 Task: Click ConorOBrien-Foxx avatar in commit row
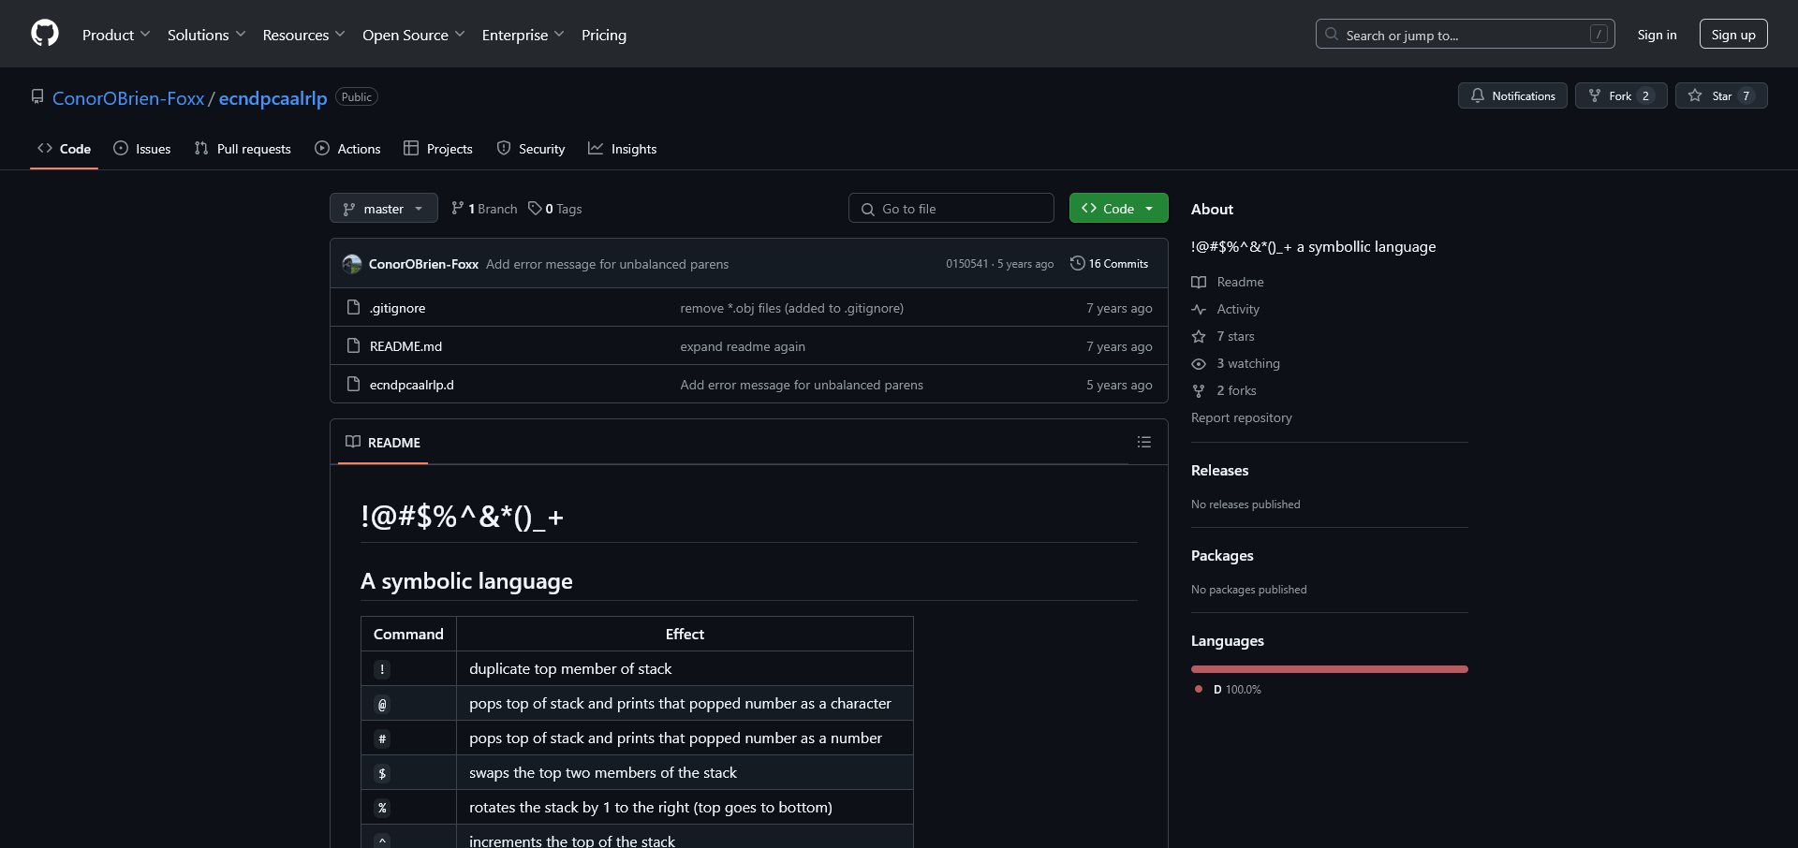click(352, 264)
